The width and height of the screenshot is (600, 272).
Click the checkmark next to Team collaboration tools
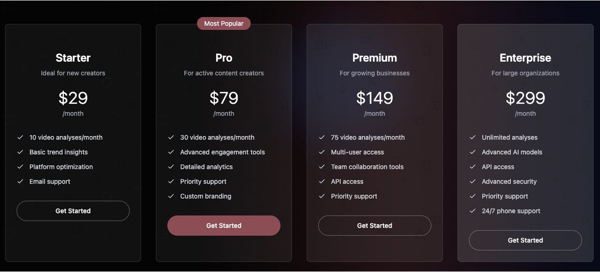pos(322,167)
